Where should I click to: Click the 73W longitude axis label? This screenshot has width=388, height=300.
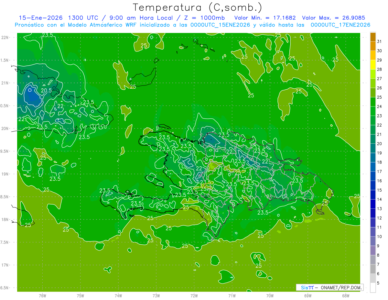(156, 296)
